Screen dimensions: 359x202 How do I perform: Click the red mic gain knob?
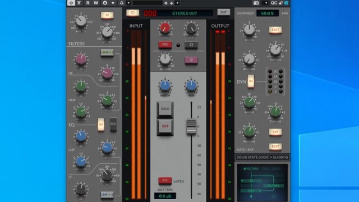165,28
